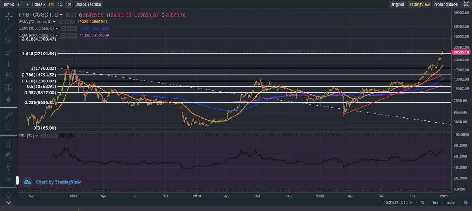
Task: Remove the RSI indicator
Action: (x=55, y=136)
